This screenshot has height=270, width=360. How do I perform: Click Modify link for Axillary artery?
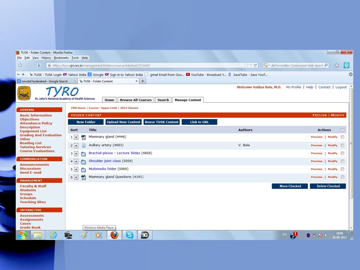coord(333,145)
